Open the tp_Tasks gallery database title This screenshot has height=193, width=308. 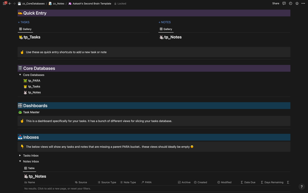(x=32, y=37)
